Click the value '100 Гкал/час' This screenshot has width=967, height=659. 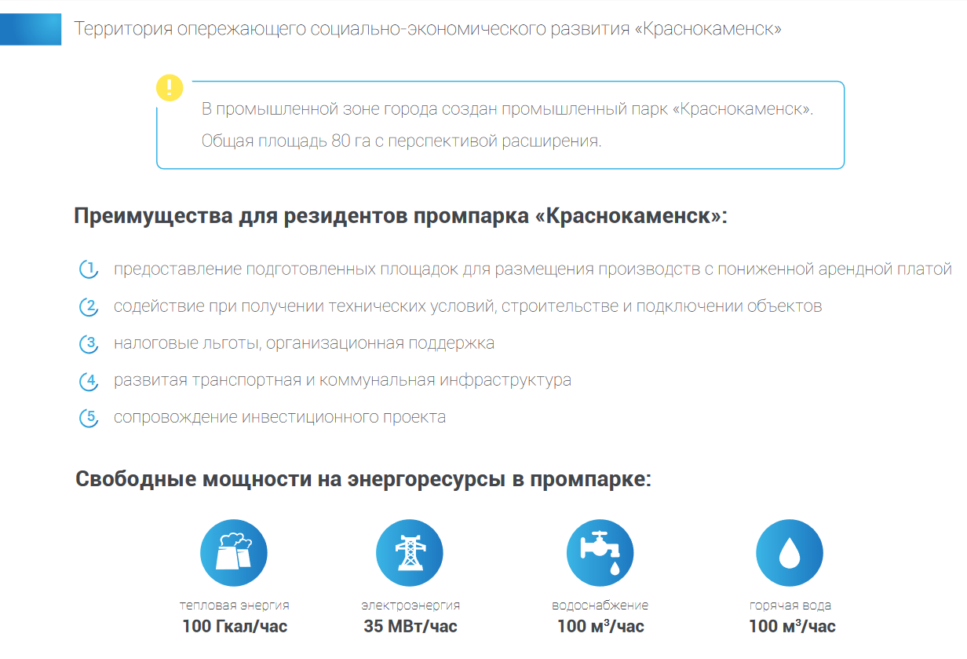[x=235, y=627]
